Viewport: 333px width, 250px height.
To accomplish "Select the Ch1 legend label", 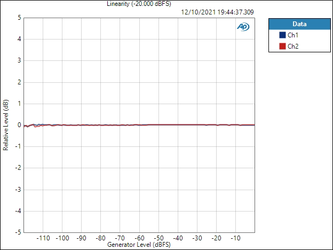I will point(293,35).
